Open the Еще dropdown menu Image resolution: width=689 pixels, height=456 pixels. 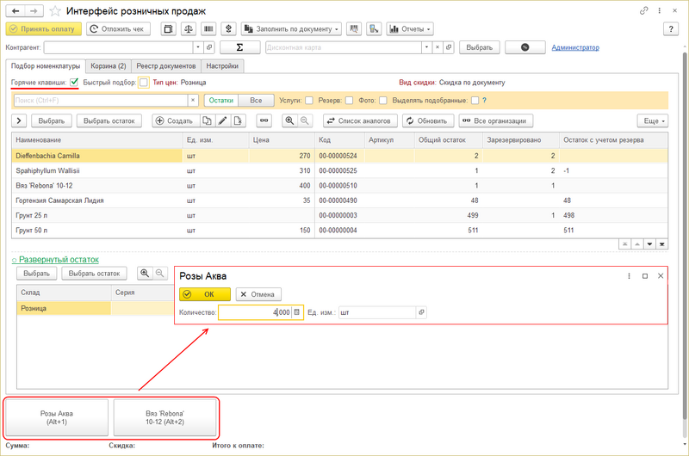652,120
